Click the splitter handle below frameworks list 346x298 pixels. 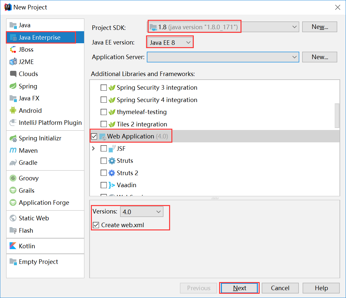coord(215,198)
